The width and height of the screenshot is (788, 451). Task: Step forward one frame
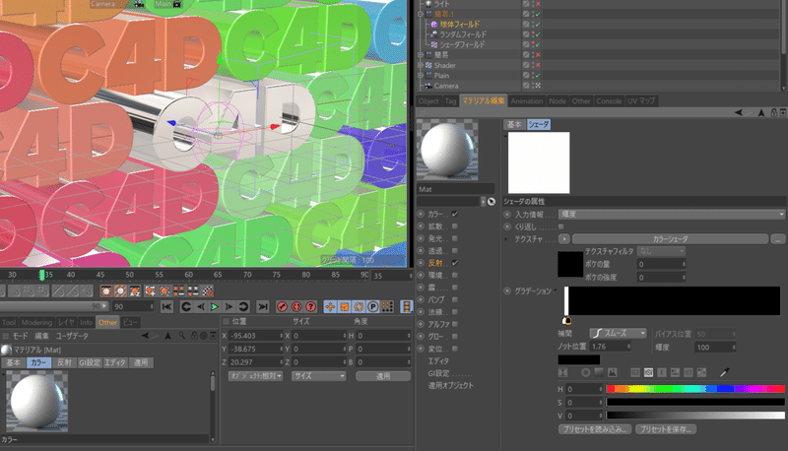pyautogui.click(x=229, y=306)
